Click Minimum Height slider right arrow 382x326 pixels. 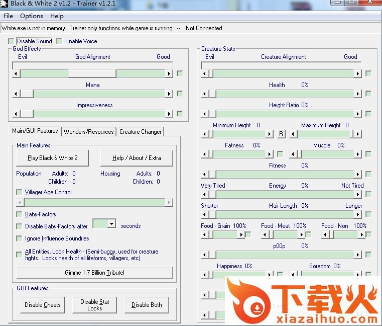269,134
